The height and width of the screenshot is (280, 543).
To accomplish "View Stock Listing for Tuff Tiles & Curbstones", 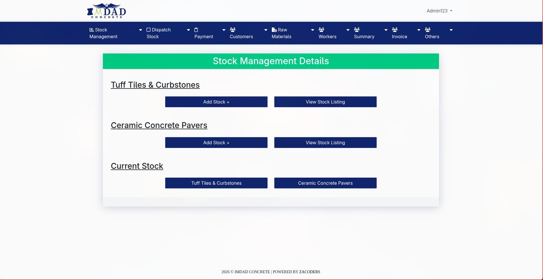I will pyautogui.click(x=325, y=102).
